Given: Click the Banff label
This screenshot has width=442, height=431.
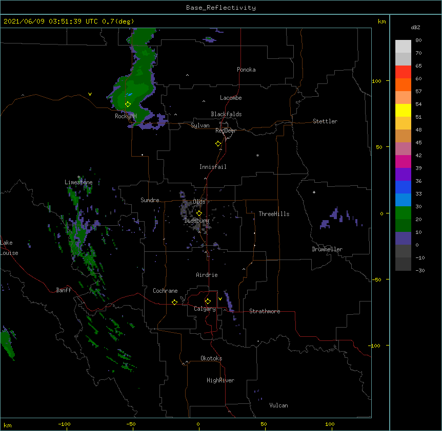Looking at the screenshot, I should 64,290.
